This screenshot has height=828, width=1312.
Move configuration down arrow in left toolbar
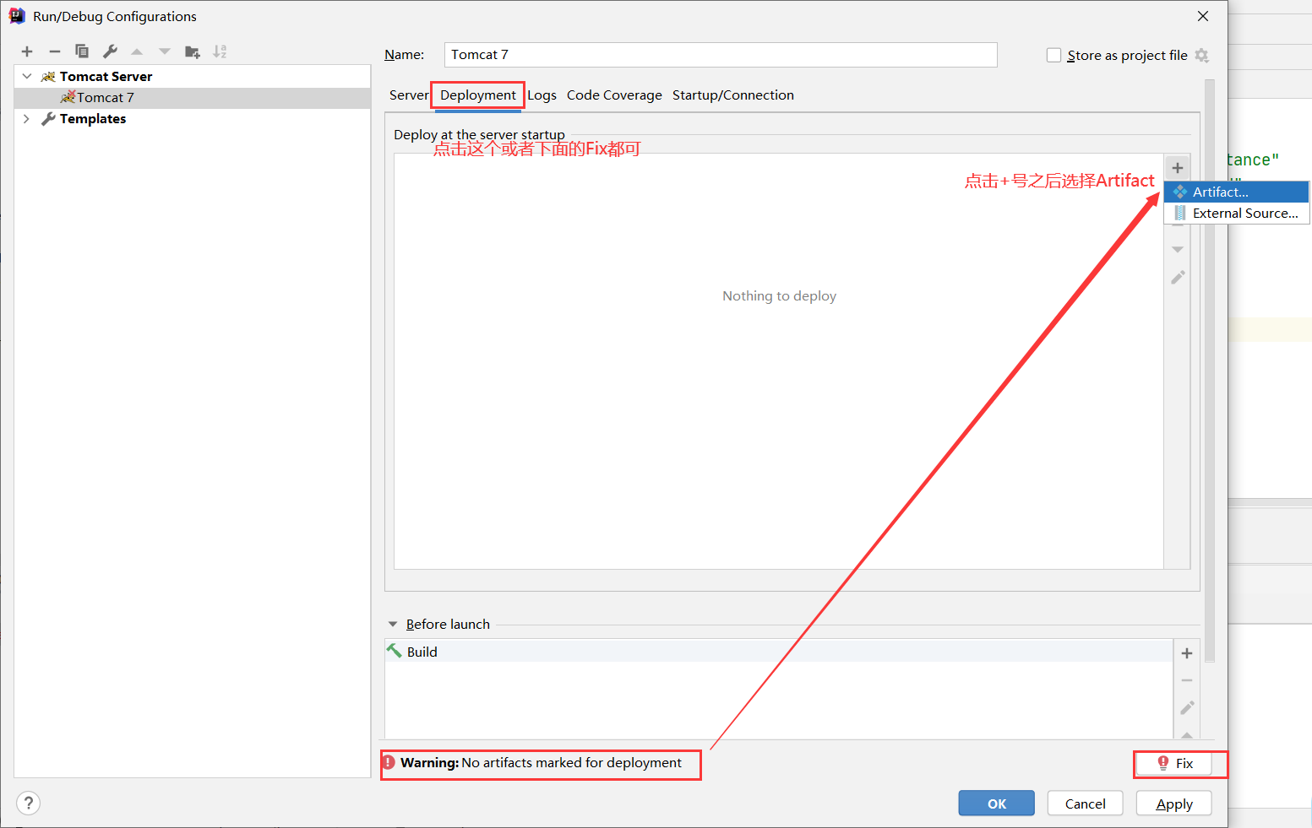[165, 51]
